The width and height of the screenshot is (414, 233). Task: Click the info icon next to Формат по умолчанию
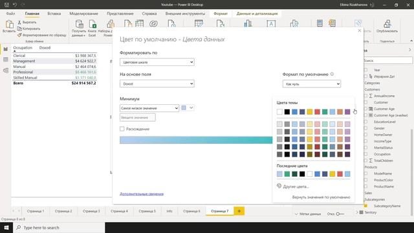point(332,74)
